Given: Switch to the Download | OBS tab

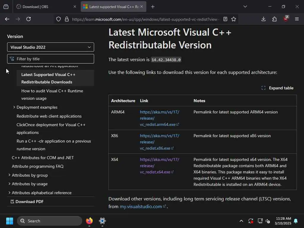Looking at the screenshot, I should click(x=47, y=7).
